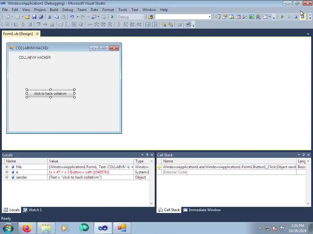Open the document tab list dropdown arrow
Screen dimensions: 313x234
pyautogui.click(x=308, y=34)
